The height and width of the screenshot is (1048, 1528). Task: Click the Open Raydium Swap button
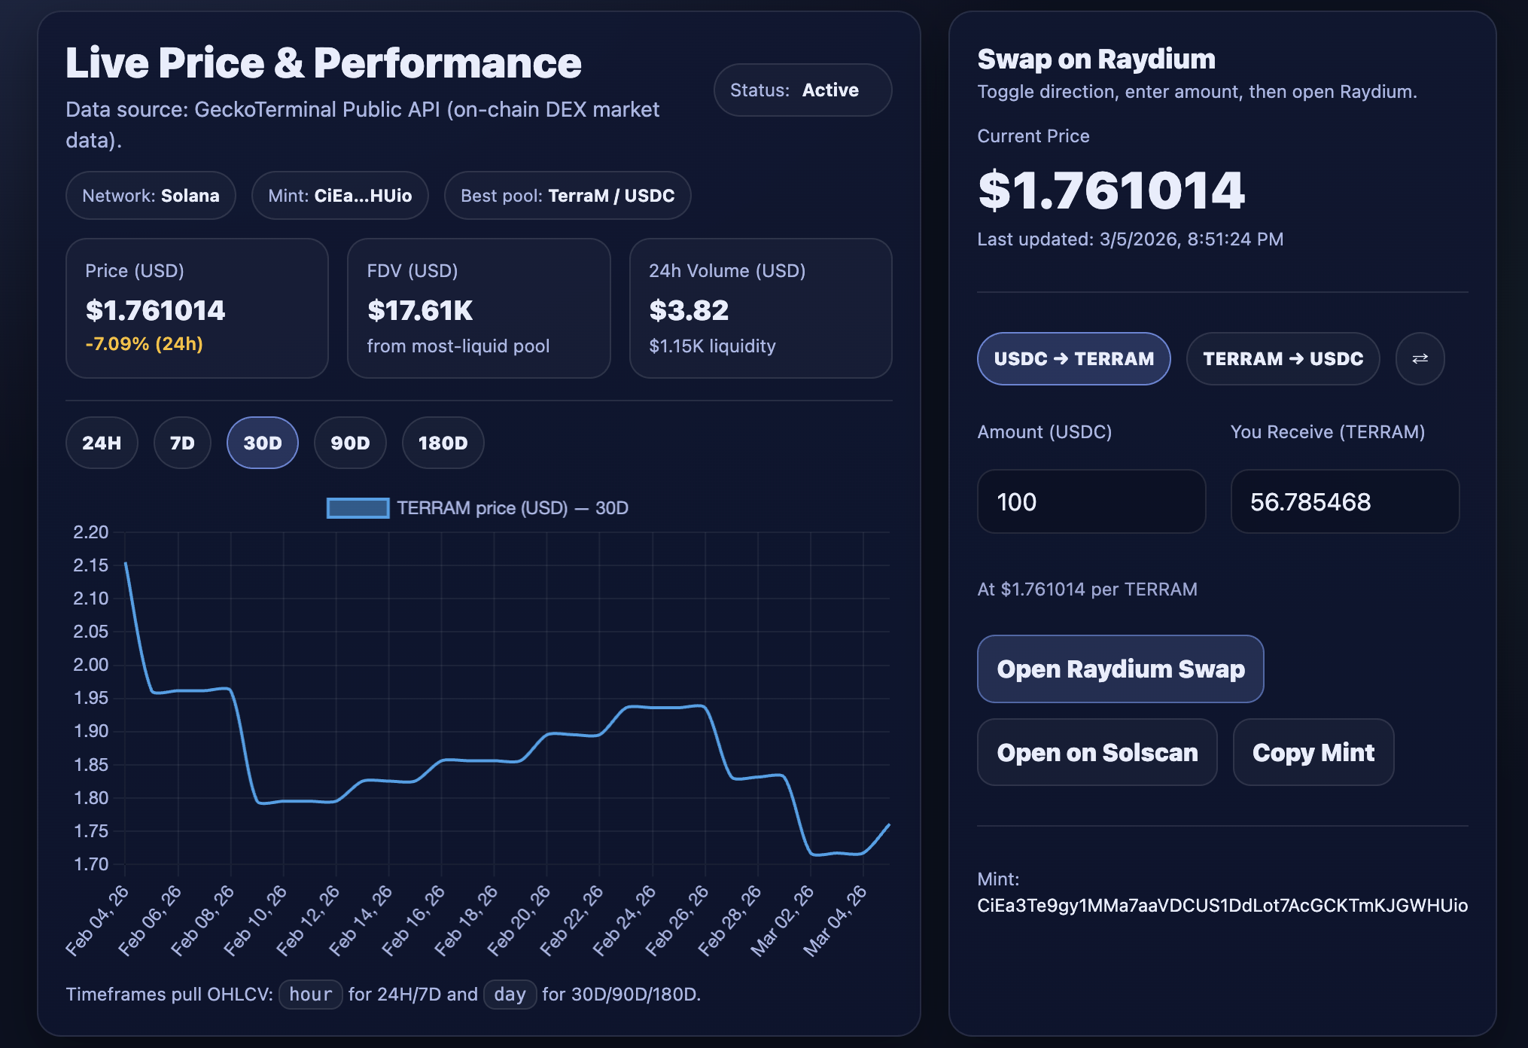[x=1120, y=669]
